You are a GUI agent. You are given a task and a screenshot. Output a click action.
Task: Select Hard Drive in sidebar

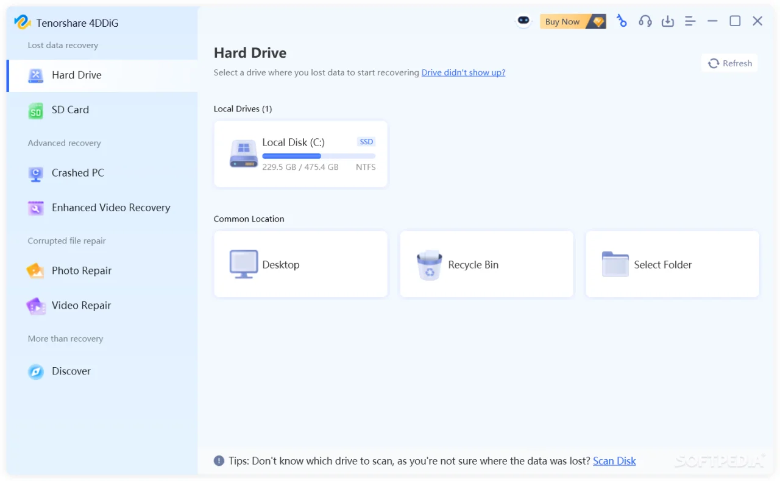point(102,75)
